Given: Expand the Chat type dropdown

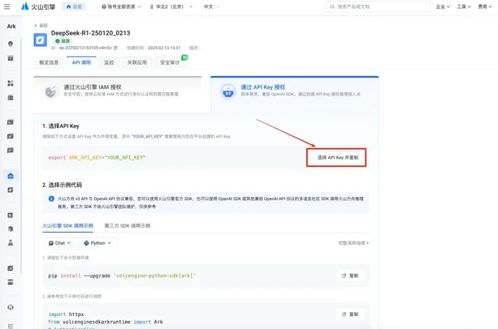Looking at the screenshot, I should [x=60, y=243].
